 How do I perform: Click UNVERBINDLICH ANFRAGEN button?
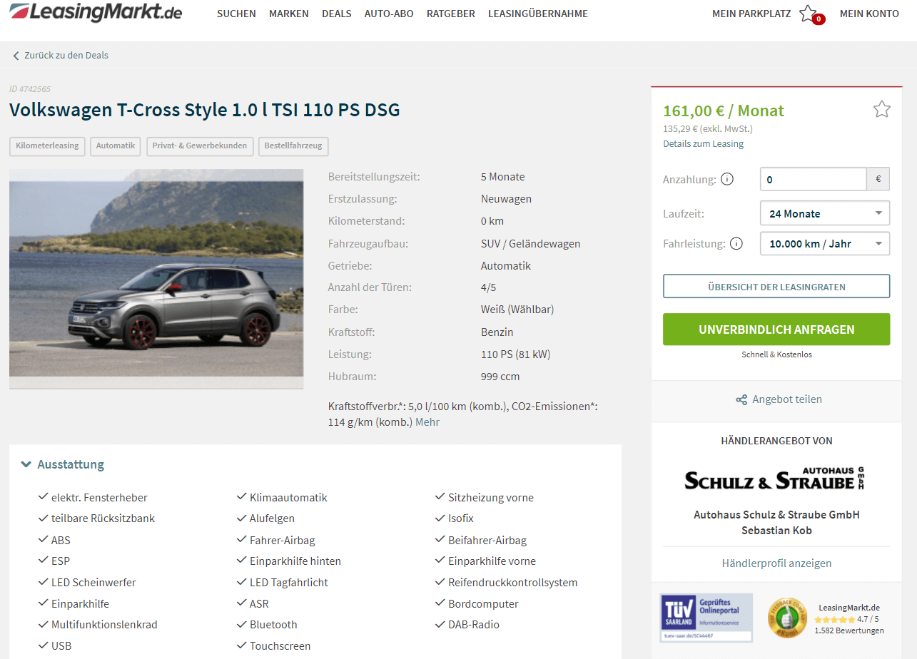[x=776, y=329]
